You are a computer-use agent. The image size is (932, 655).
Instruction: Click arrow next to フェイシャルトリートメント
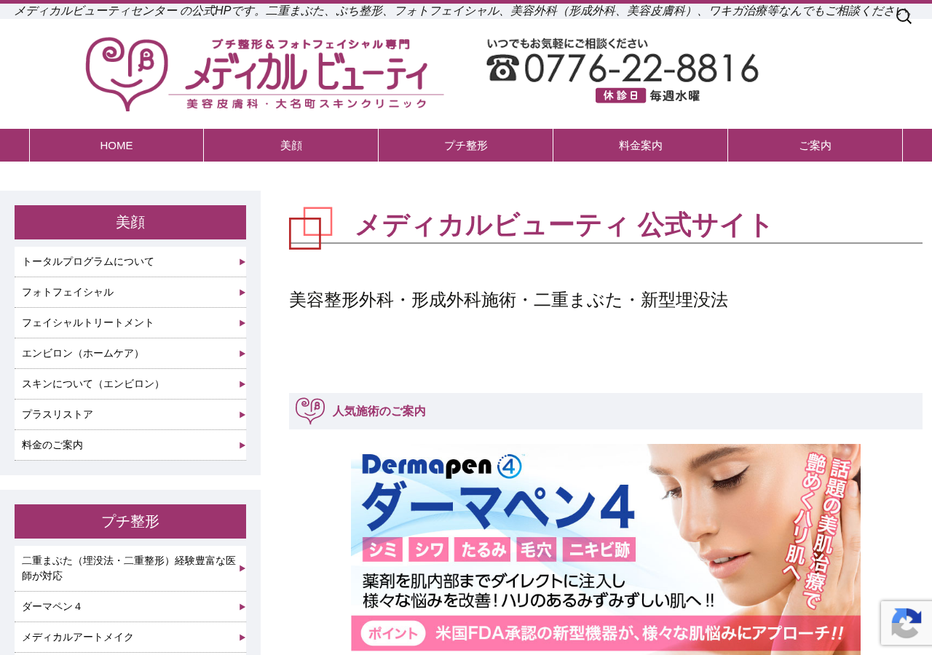(x=242, y=323)
